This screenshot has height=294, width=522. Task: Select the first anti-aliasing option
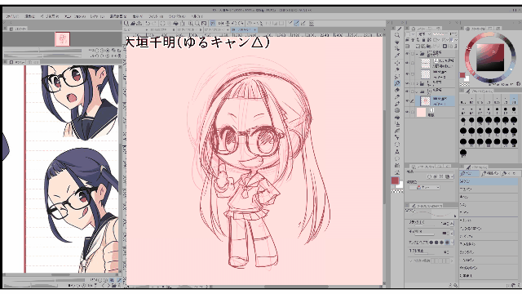pyautogui.click(x=431, y=243)
